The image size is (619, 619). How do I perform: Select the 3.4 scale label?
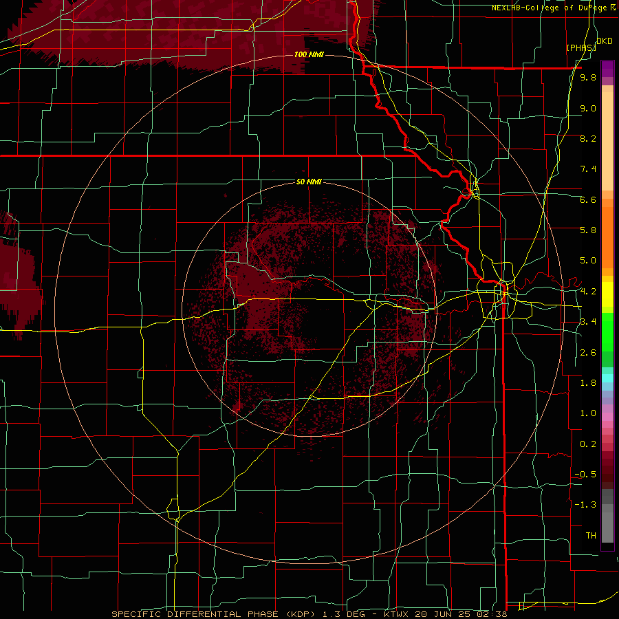point(588,322)
